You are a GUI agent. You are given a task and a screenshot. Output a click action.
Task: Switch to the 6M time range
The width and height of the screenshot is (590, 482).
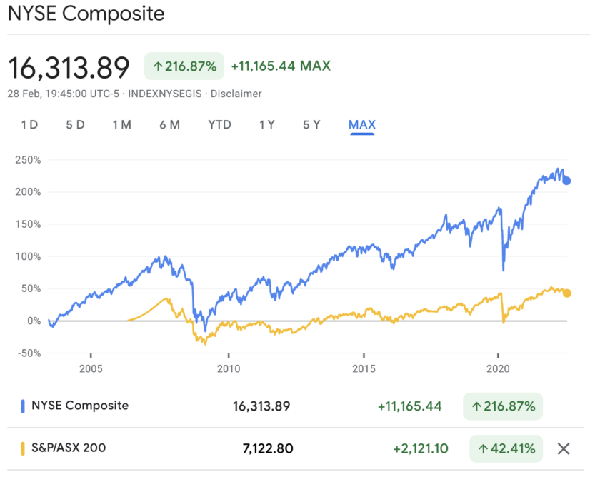pos(169,125)
